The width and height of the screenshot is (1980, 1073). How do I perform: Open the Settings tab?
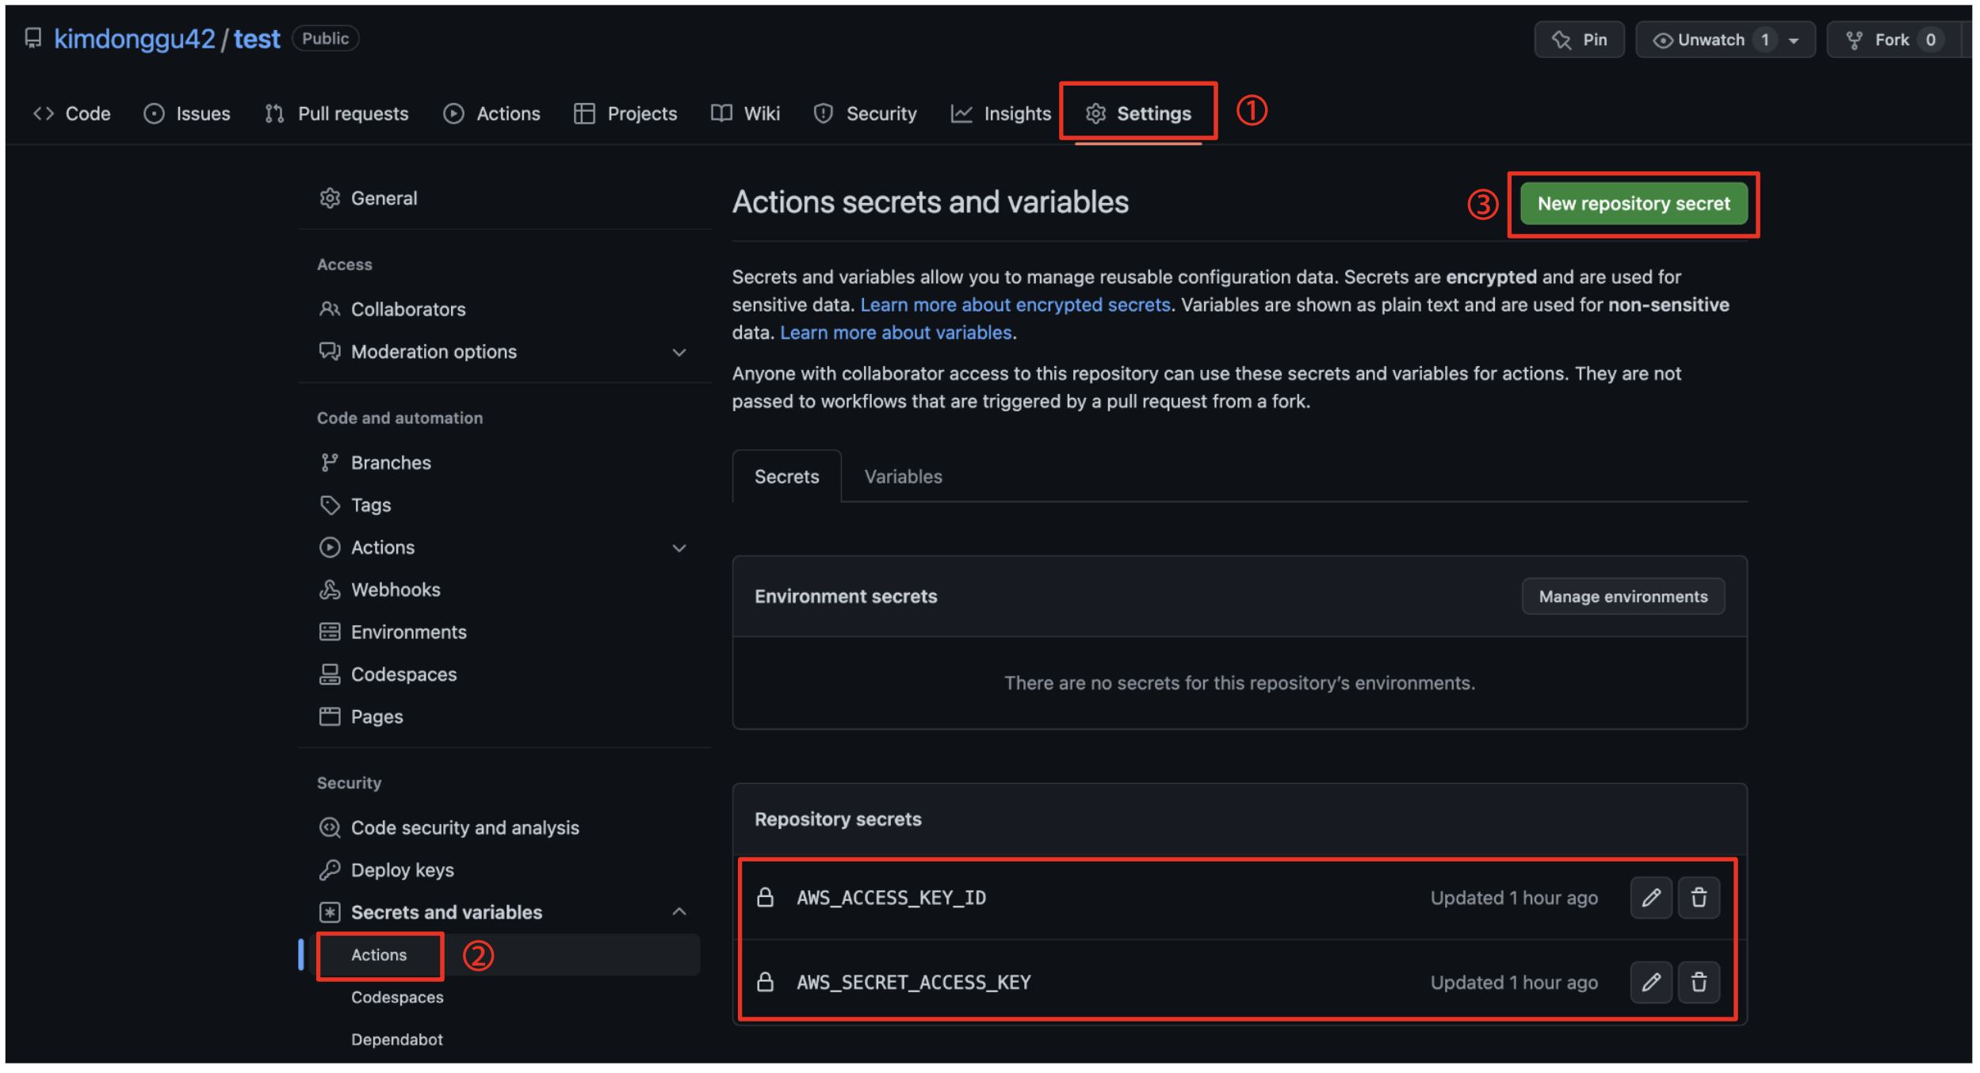[x=1139, y=114]
